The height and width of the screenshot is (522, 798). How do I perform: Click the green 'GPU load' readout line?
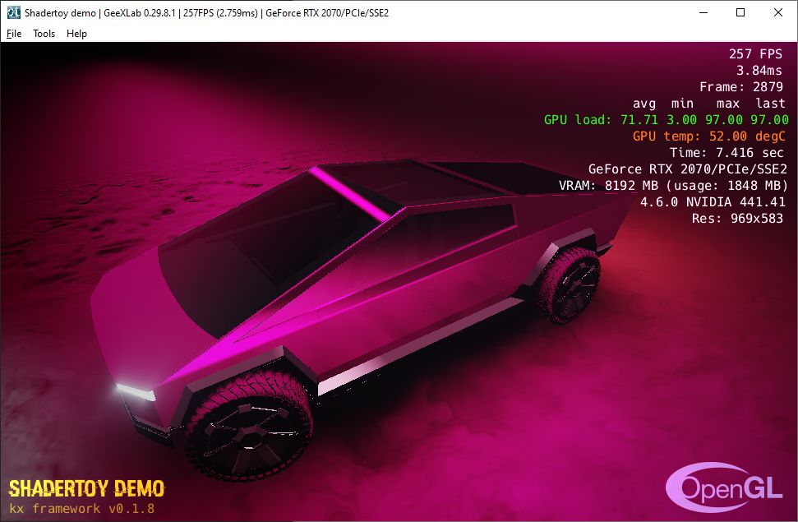pyautogui.click(x=667, y=120)
